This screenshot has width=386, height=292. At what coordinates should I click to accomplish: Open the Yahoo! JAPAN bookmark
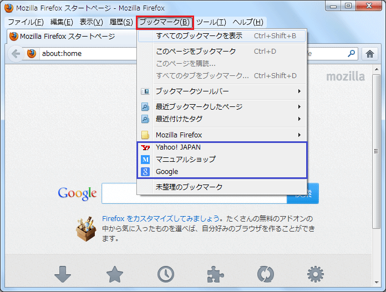178,147
